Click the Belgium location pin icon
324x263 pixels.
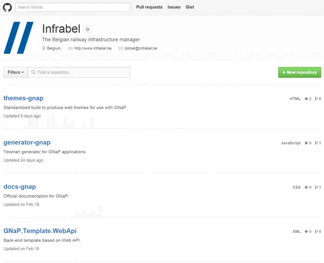[x=43, y=49]
